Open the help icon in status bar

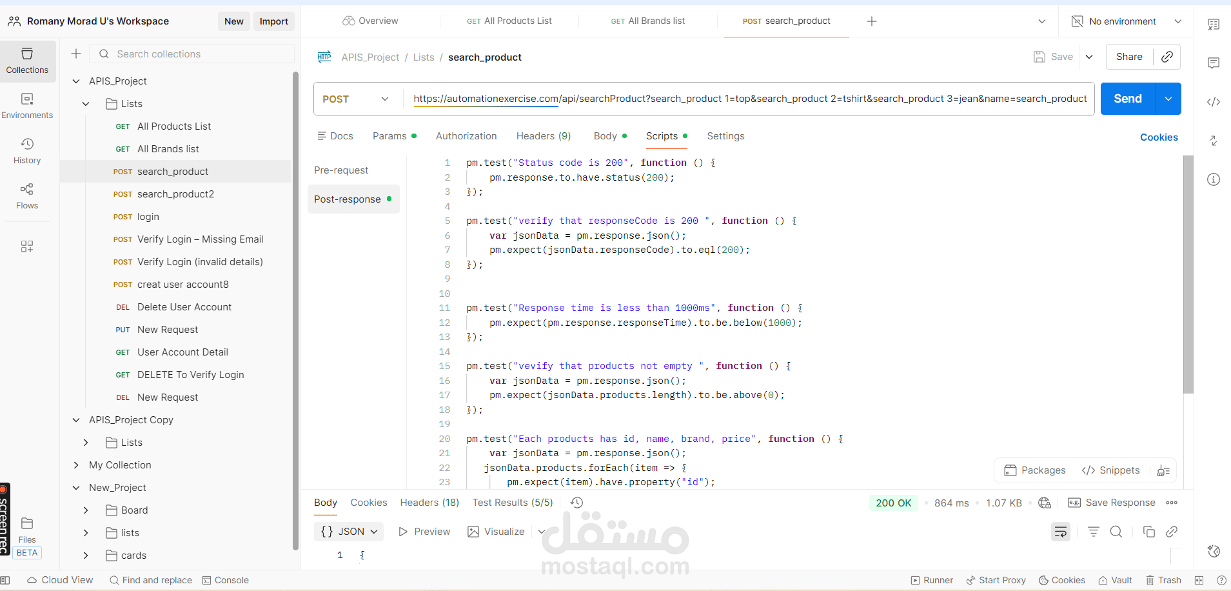coord(1221,580)
